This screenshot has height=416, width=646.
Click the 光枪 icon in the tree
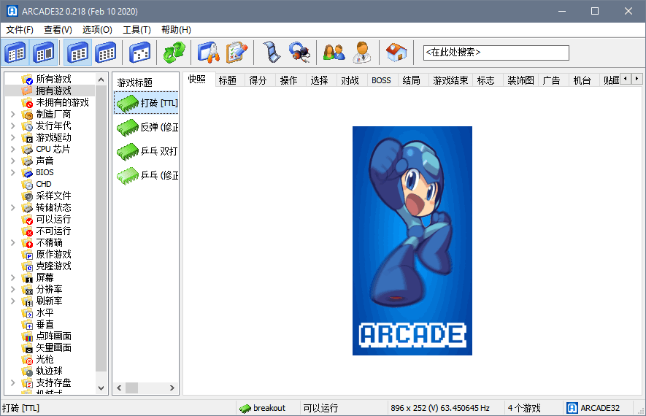[28, 360]
